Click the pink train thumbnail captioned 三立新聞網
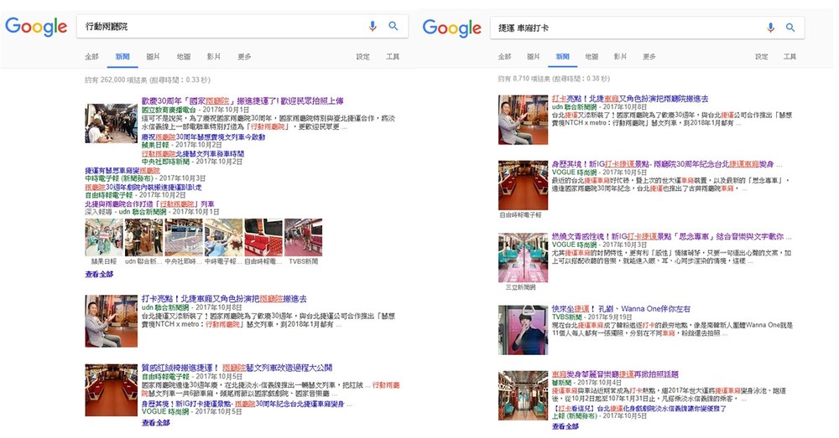839x438 pixels. (x=524, y=257)
